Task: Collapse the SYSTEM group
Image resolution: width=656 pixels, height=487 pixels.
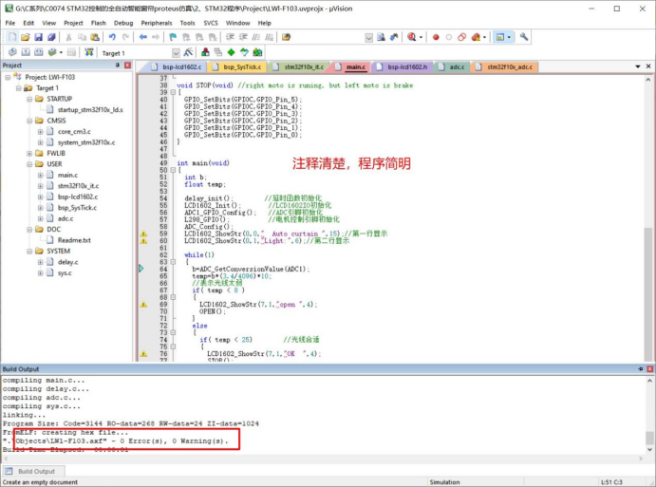Action: [x=29, y=252]
